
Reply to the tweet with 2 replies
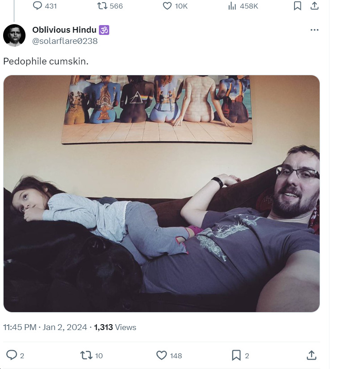tap(15, 355)
